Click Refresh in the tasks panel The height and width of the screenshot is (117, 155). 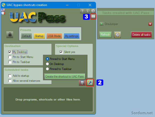pyautogui.click(x=105, y=35)
